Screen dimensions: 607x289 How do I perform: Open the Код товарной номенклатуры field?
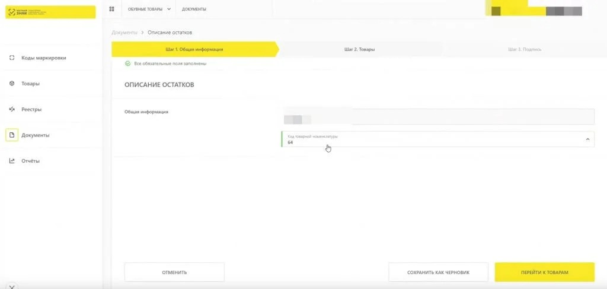coord(438,139)
